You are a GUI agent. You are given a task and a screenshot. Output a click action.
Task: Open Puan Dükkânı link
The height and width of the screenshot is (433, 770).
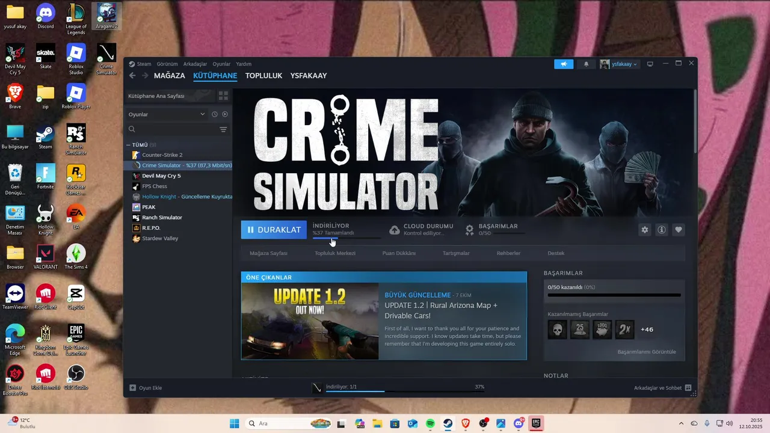click(x=399, y=253)
